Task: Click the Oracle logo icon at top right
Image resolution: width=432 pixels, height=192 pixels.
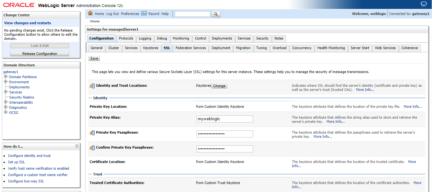Action: 424,4
